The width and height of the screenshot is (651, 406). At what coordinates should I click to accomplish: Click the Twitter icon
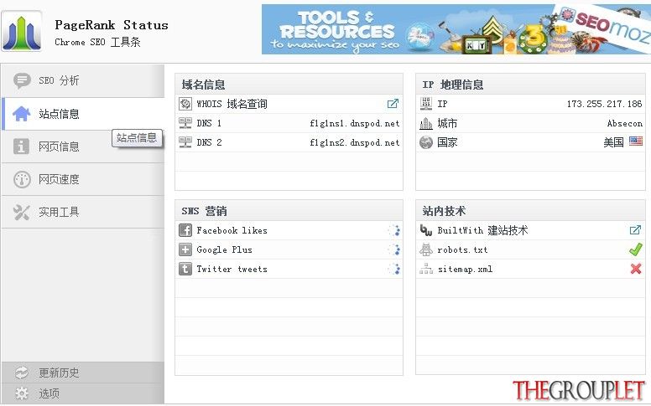(x=185, y=269)
